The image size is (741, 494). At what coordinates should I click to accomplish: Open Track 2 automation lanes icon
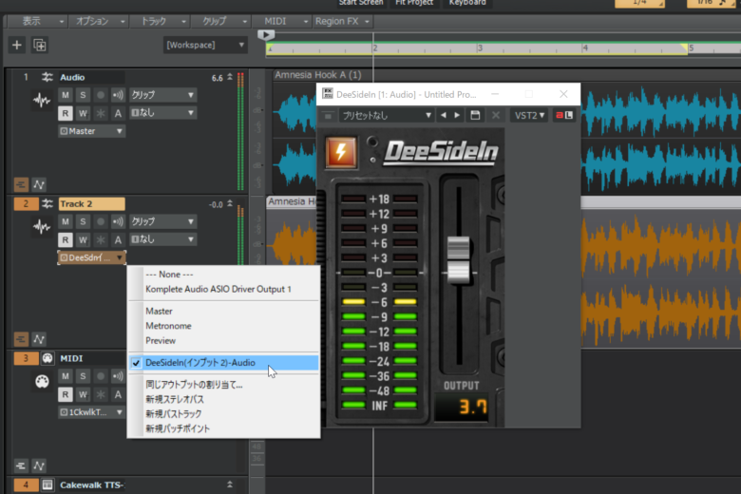[39, 339]
